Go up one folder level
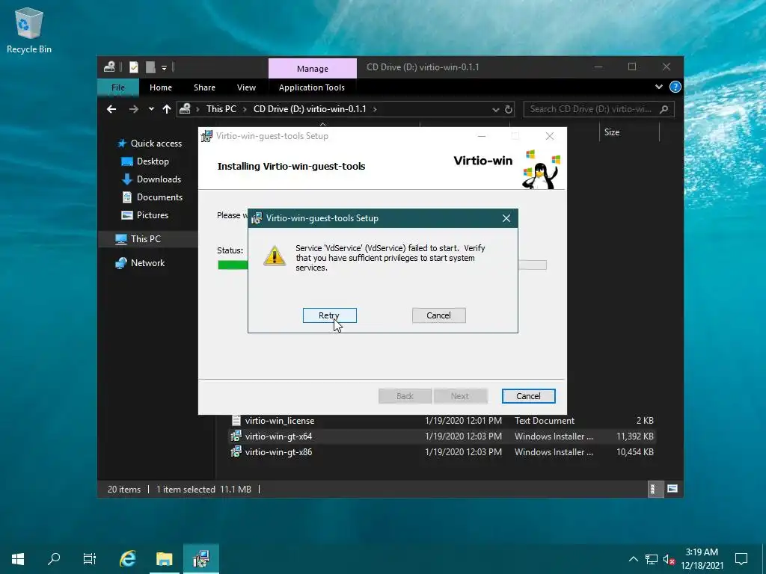 click(x=167, y=109)
